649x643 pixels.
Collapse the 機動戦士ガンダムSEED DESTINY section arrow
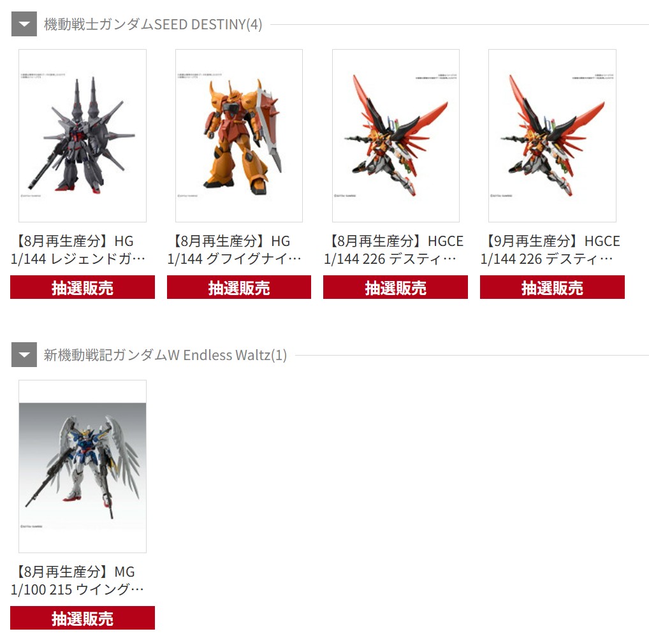24,24
